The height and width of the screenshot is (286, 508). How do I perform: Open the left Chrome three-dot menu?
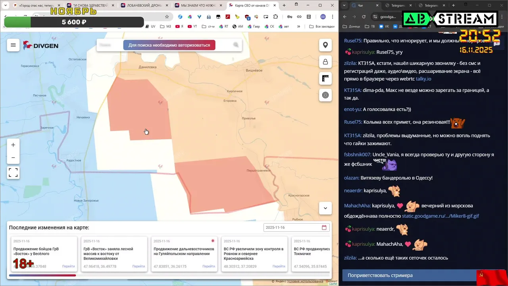333,17
